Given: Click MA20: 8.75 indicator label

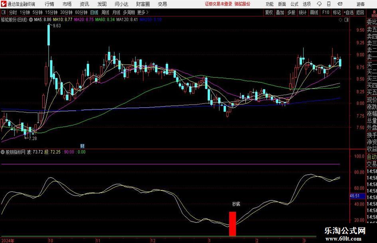Looking at the screenshot, I should click(84, 20).
